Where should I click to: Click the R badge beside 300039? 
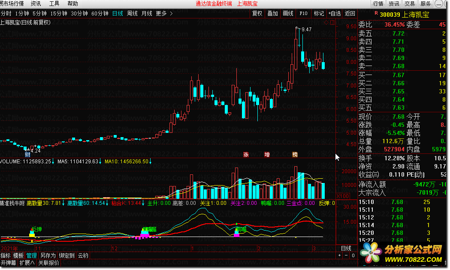[376, 13]
